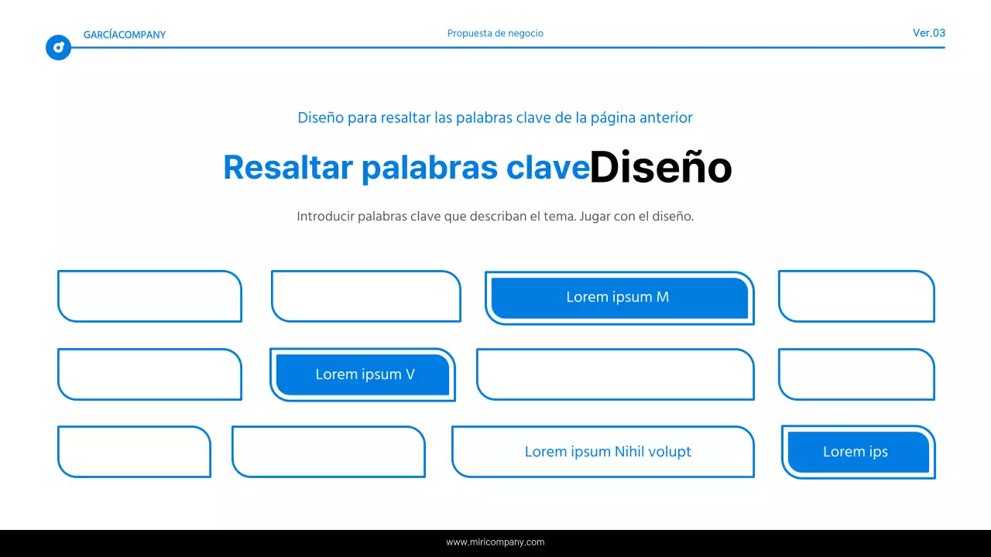
Task: Open the www.miricompany.com footer link
Action: point(495,542)
